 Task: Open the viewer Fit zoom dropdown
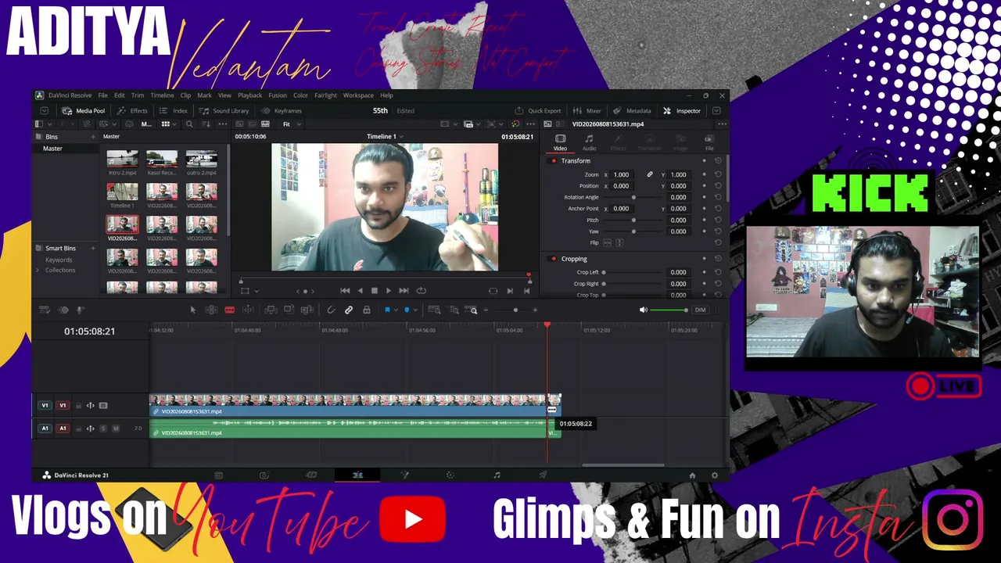[290, 124]
